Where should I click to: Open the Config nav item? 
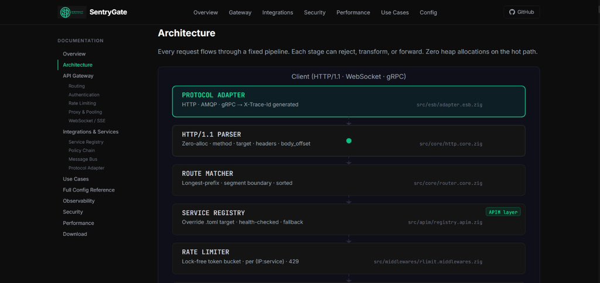[x=428, y=13]
